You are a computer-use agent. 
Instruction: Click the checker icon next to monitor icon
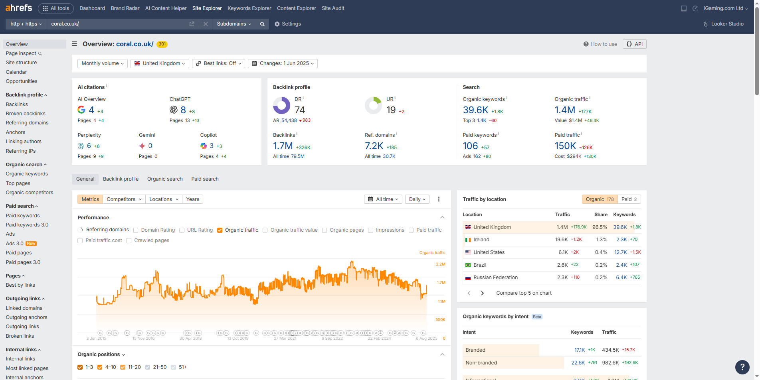pos(695,8)
